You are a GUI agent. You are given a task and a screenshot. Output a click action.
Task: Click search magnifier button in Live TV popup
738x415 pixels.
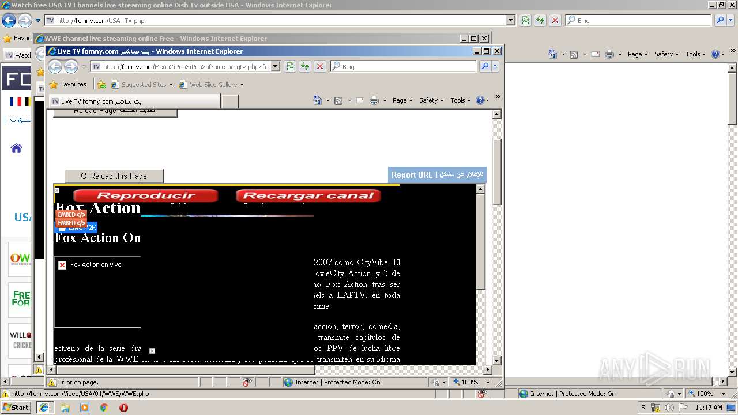tap(485, 67)
